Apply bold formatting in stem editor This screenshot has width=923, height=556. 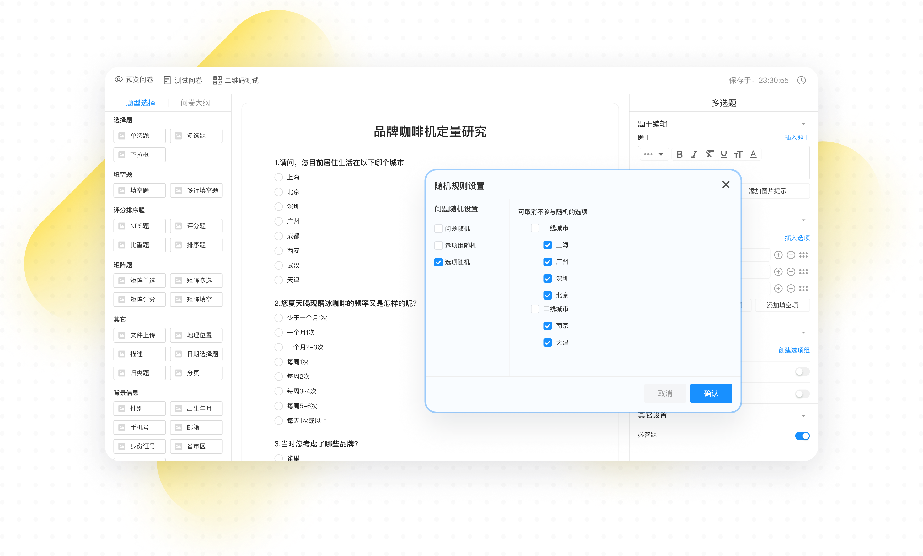[679, 154]
